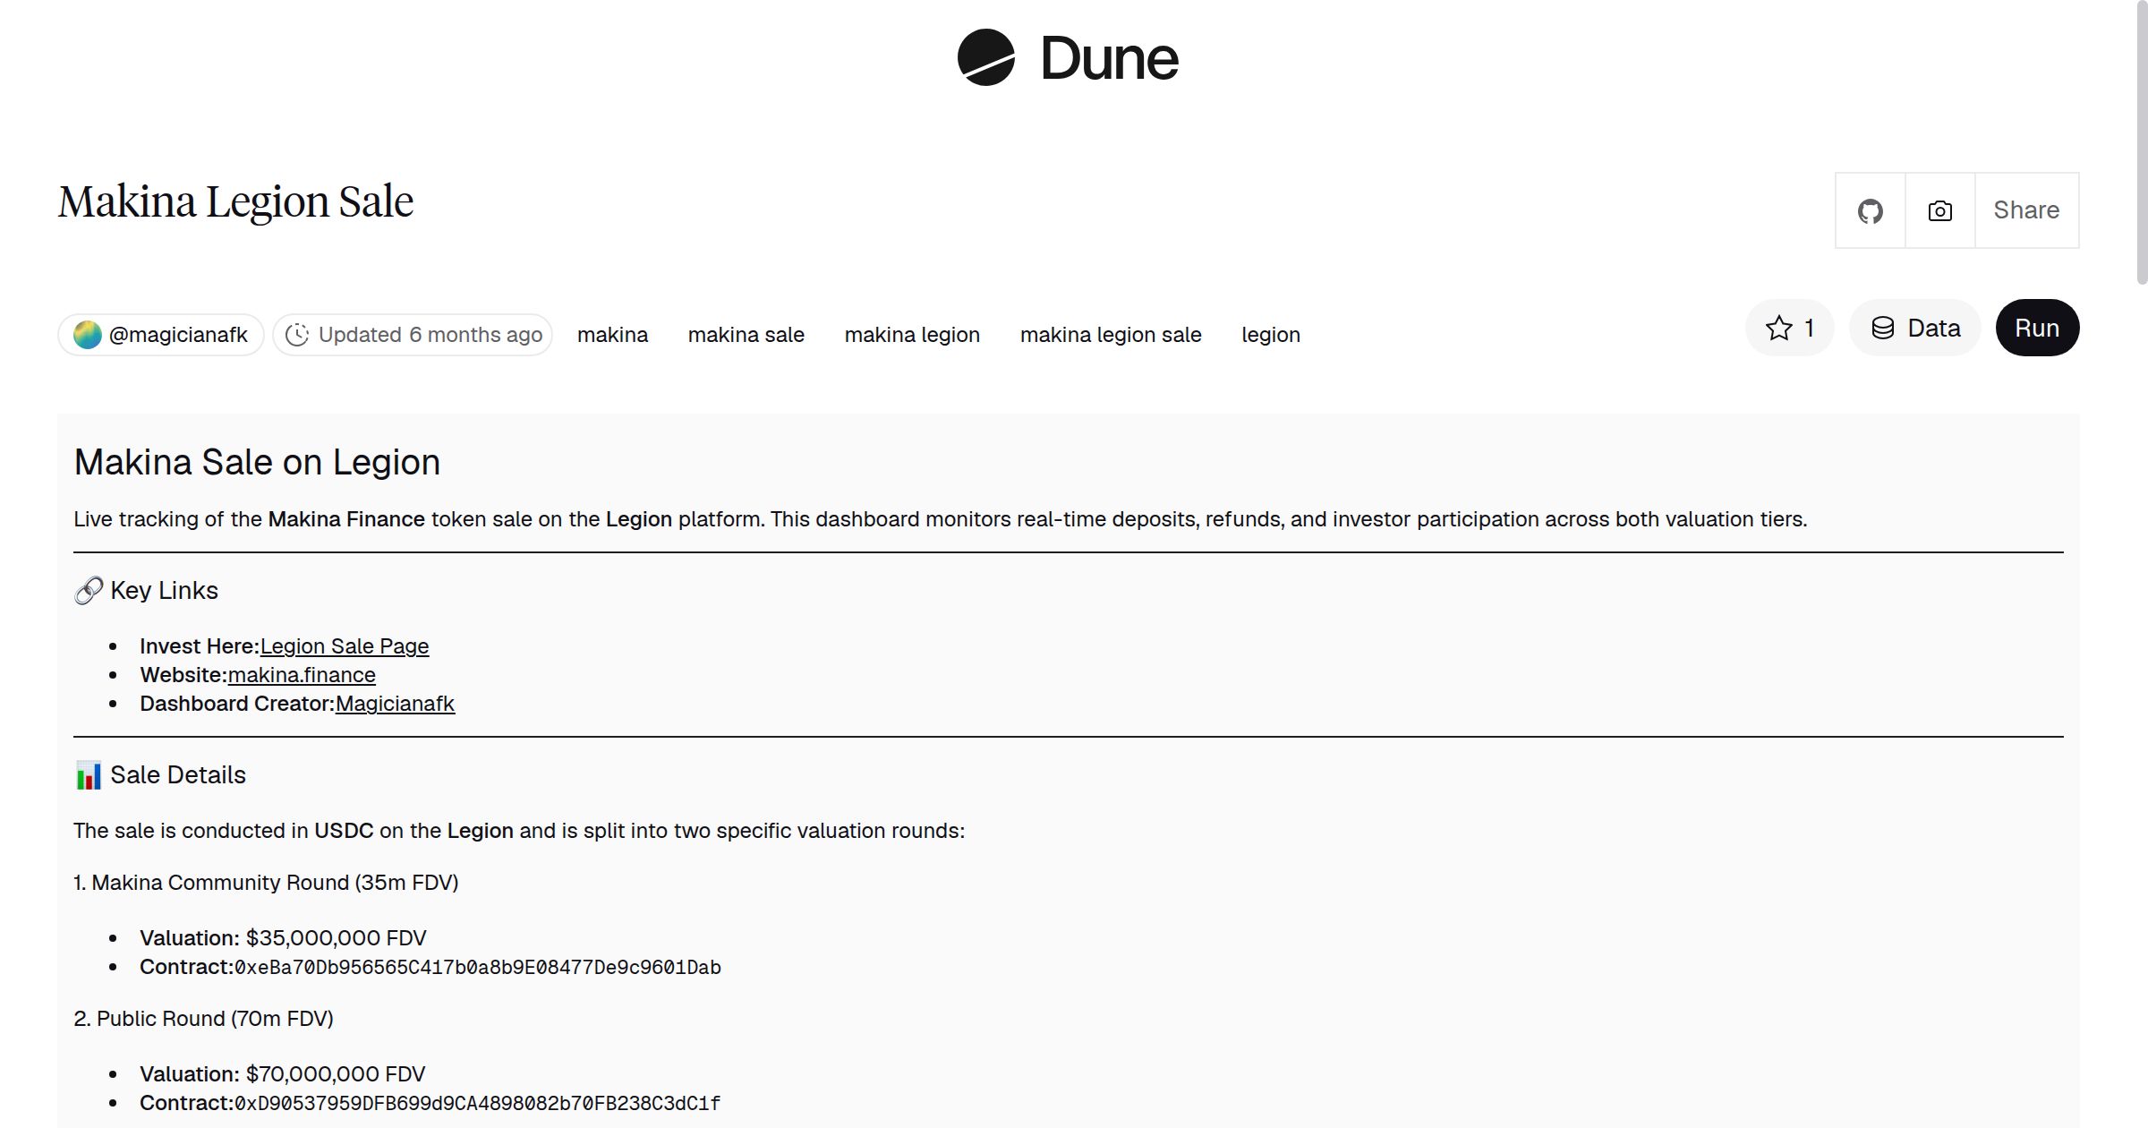Click Public Round (70m FDV) text
Screen dimensions: 2148x1128
[x=203, y=1019]
